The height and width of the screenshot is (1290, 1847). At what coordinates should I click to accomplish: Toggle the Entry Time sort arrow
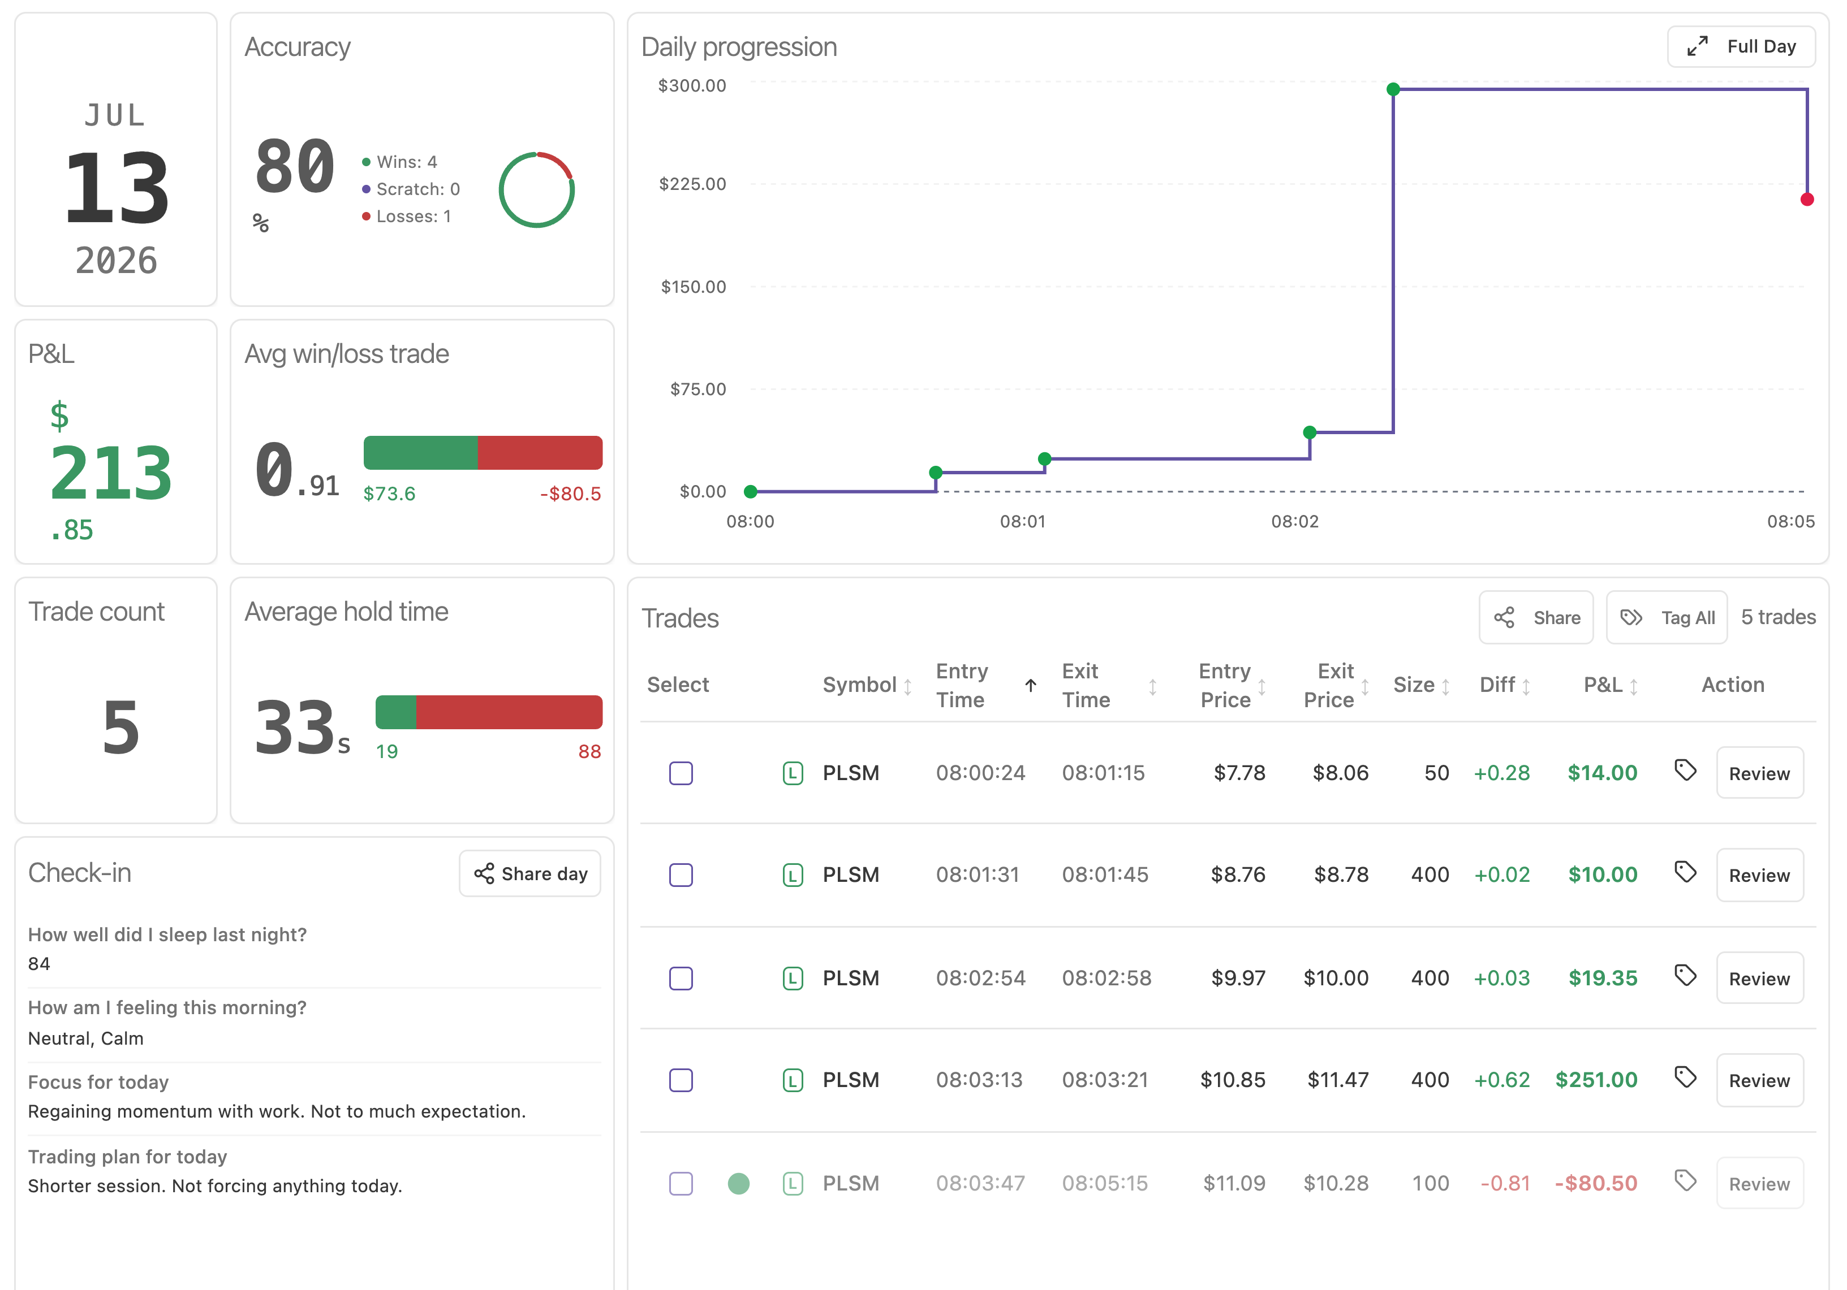(x=1030, y=686)
